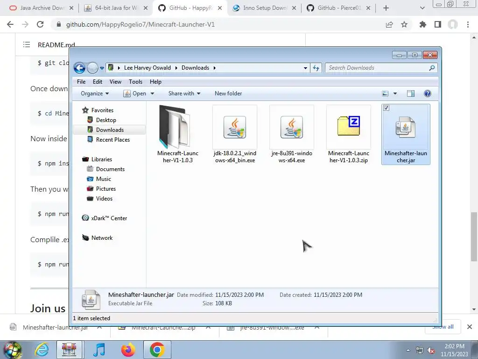
Task: Launch Internet Explorer from taskbar
Action: [x=42, y=350]
